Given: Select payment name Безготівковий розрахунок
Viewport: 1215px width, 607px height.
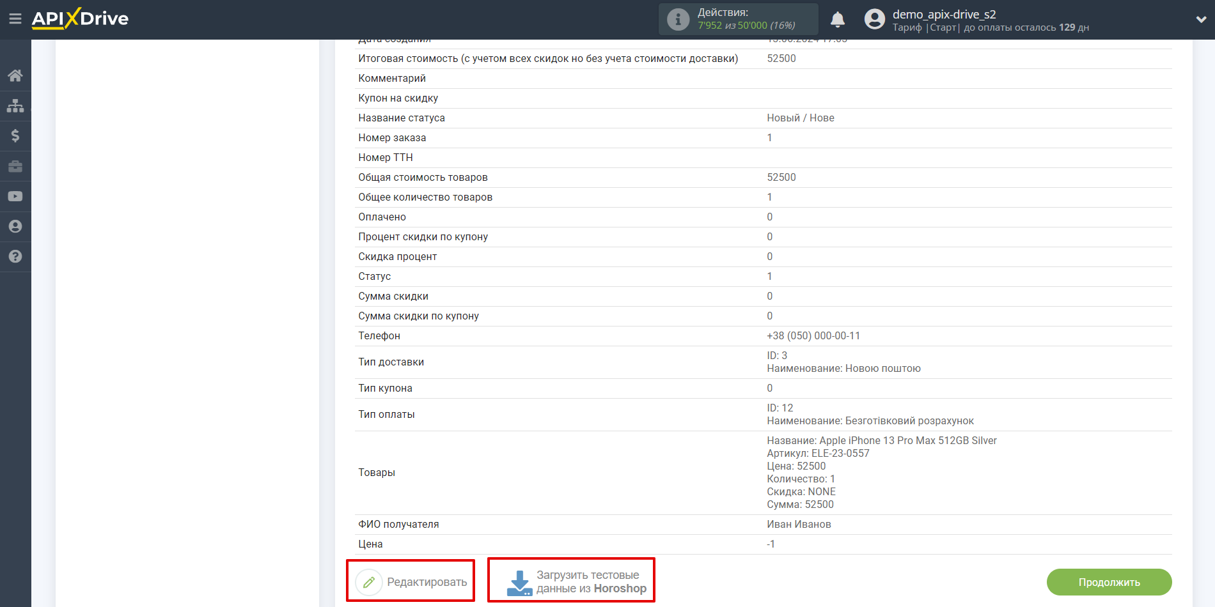Looking at the screenshot, I should [909, 421].
